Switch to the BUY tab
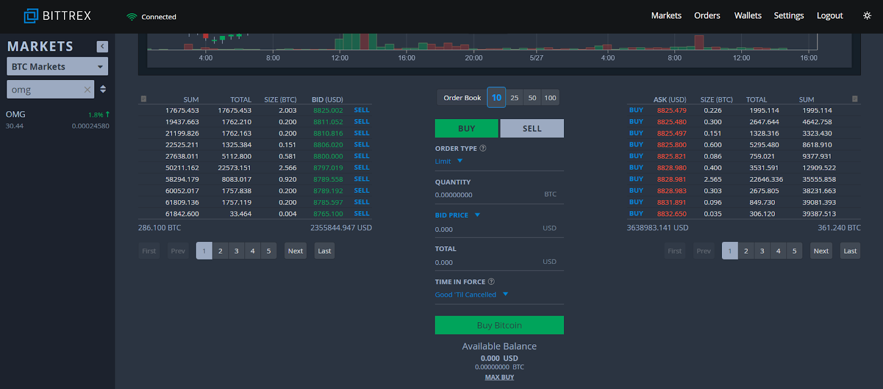This screenshot has height=389, width=883. point(466,128)
